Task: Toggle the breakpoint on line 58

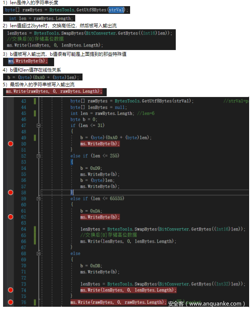Action: point(10,192)
